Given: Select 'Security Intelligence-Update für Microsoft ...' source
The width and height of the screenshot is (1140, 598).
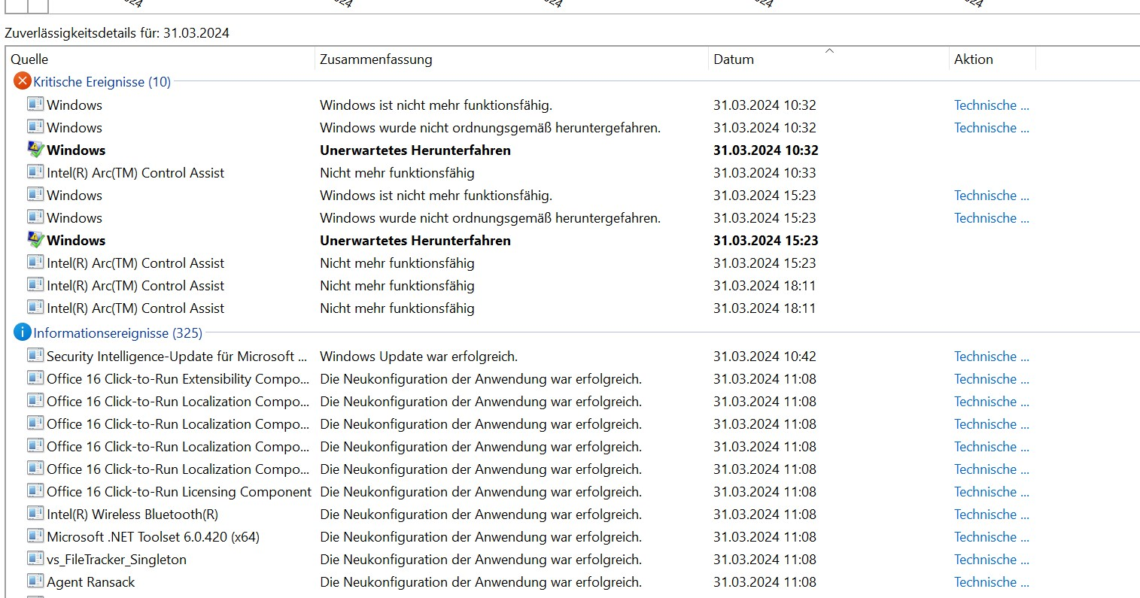Looking at the screenshot, I should [x=177, y=357].
